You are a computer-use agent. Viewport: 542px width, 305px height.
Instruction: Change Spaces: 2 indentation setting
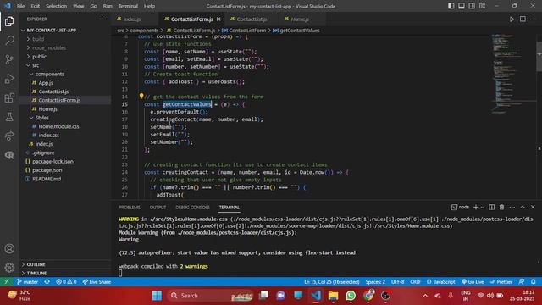(x=375, y=282)
